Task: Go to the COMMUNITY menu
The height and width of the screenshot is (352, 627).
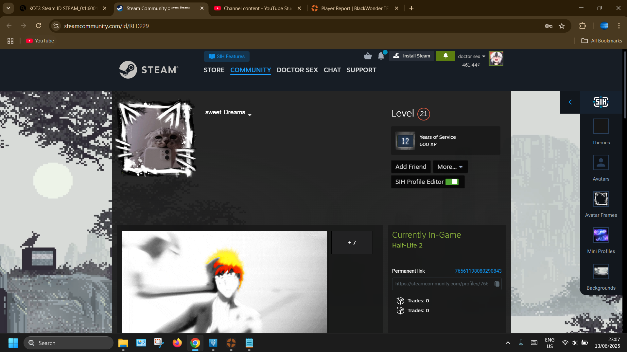Action: [x=251, y=70]
